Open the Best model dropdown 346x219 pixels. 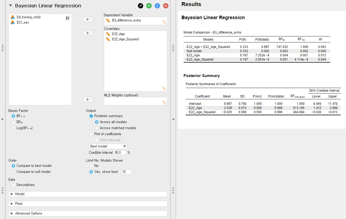pyautogui.click(x=108, y=146)
